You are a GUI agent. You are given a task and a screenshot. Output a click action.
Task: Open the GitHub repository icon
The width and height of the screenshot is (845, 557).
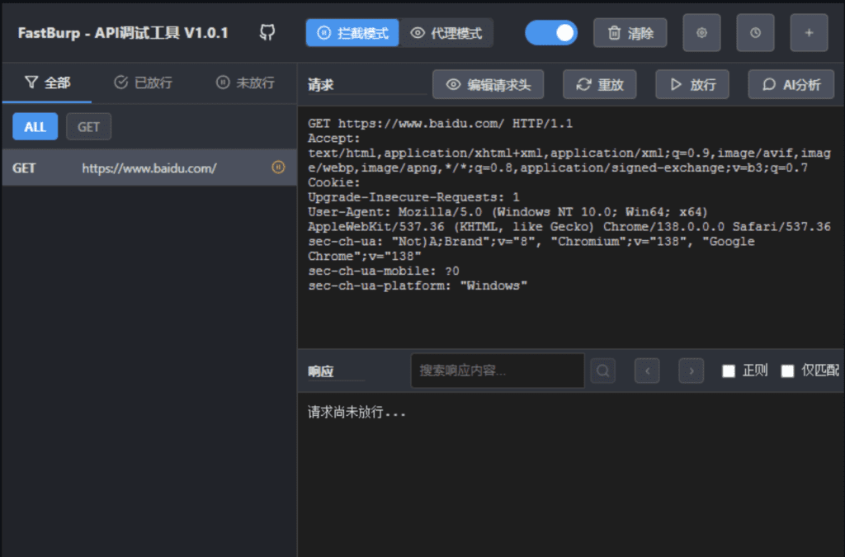tap(267, 32)
